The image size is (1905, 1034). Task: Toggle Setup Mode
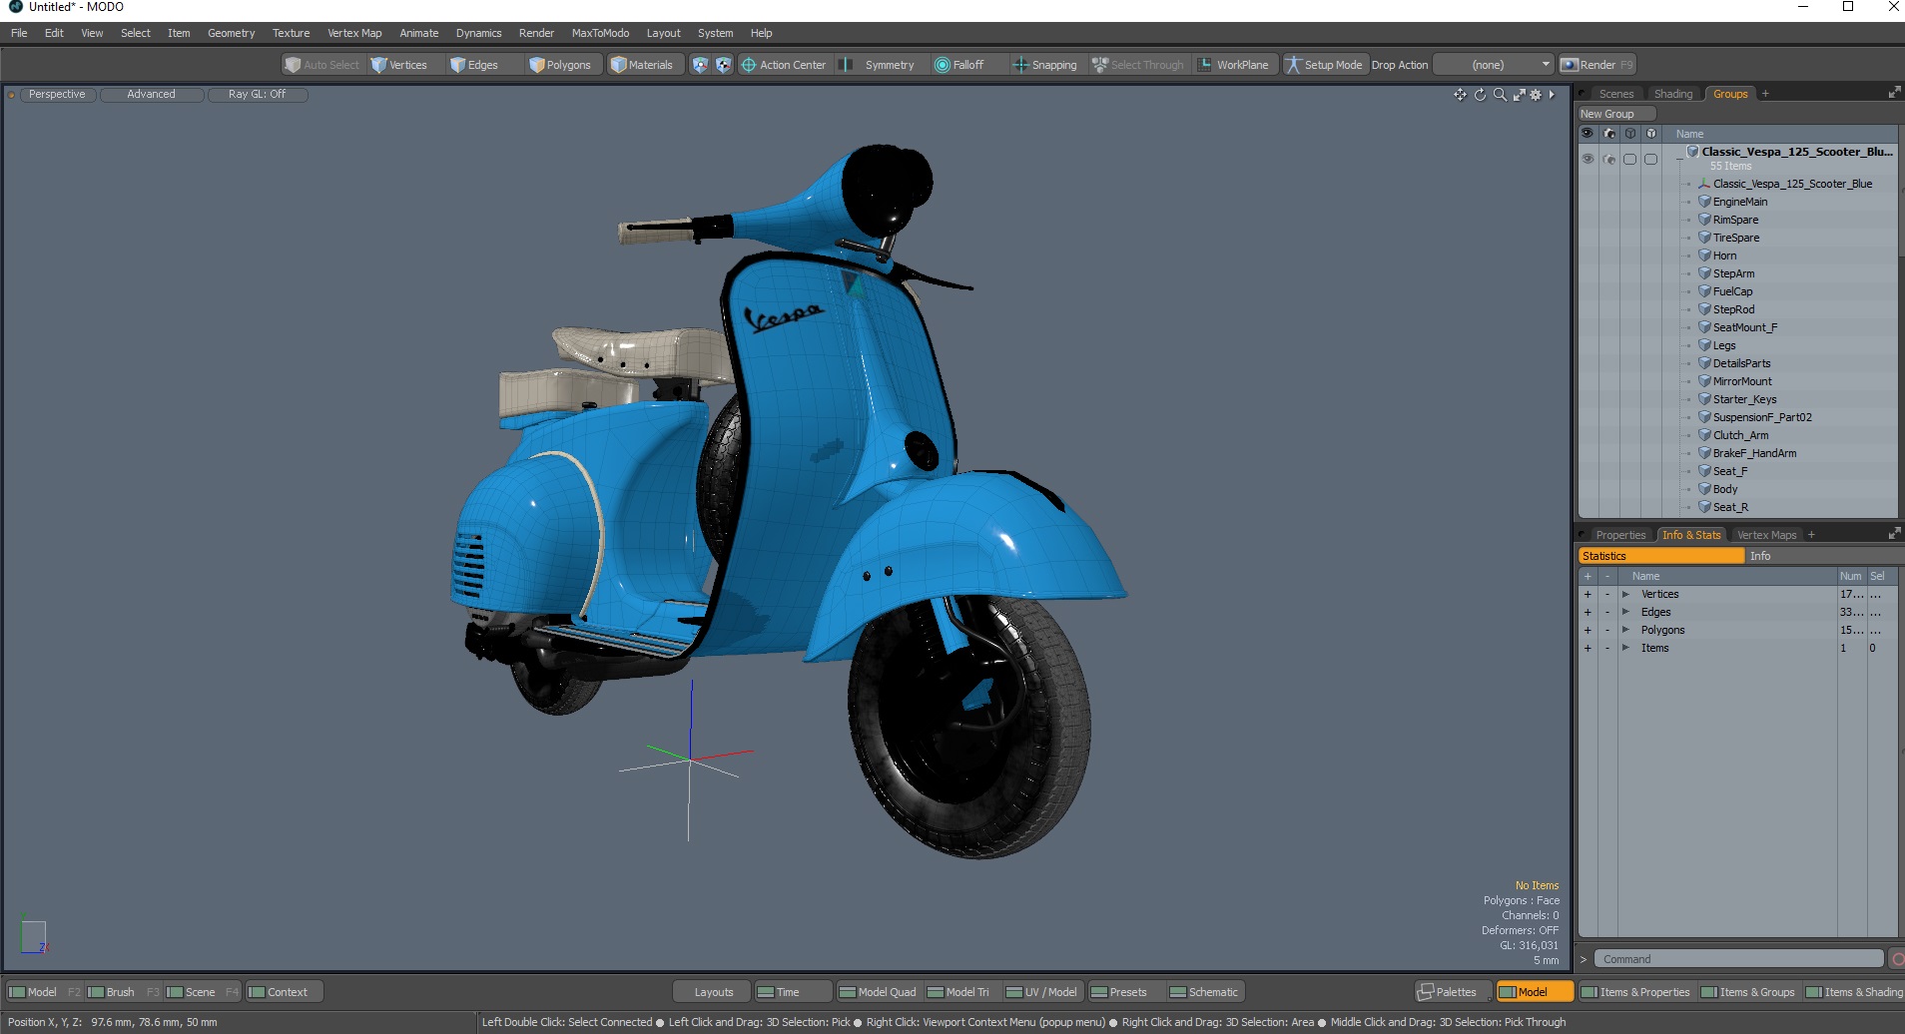(x=1324, y=65)
